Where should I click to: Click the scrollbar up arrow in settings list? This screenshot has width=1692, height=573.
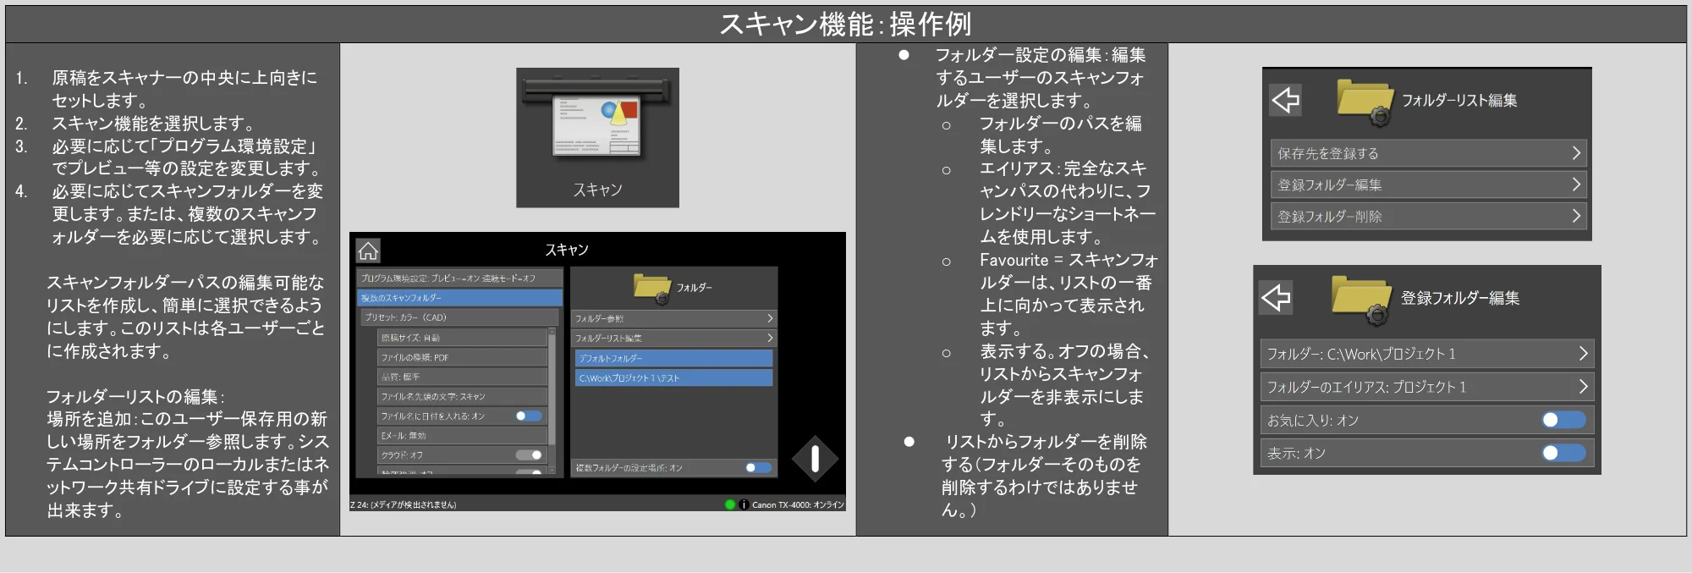[x=552, y=332]
